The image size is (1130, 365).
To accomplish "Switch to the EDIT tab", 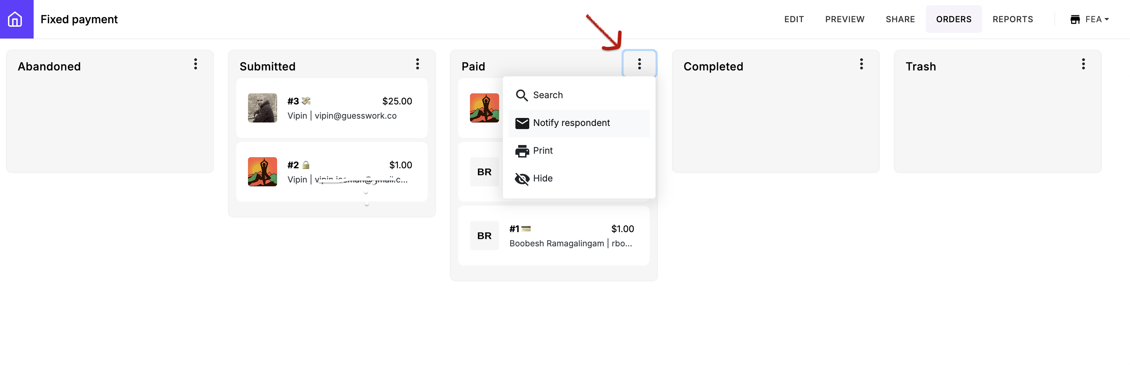I will (x=794, y=19).
